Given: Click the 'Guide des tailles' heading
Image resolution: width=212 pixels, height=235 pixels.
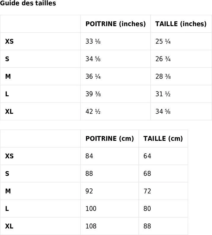Looking at the screenshot, I should pyautogui.click(x=28, y=3).
